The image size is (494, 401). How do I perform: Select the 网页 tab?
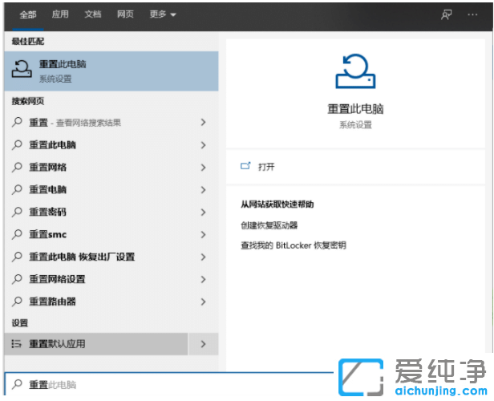point(125,14)
